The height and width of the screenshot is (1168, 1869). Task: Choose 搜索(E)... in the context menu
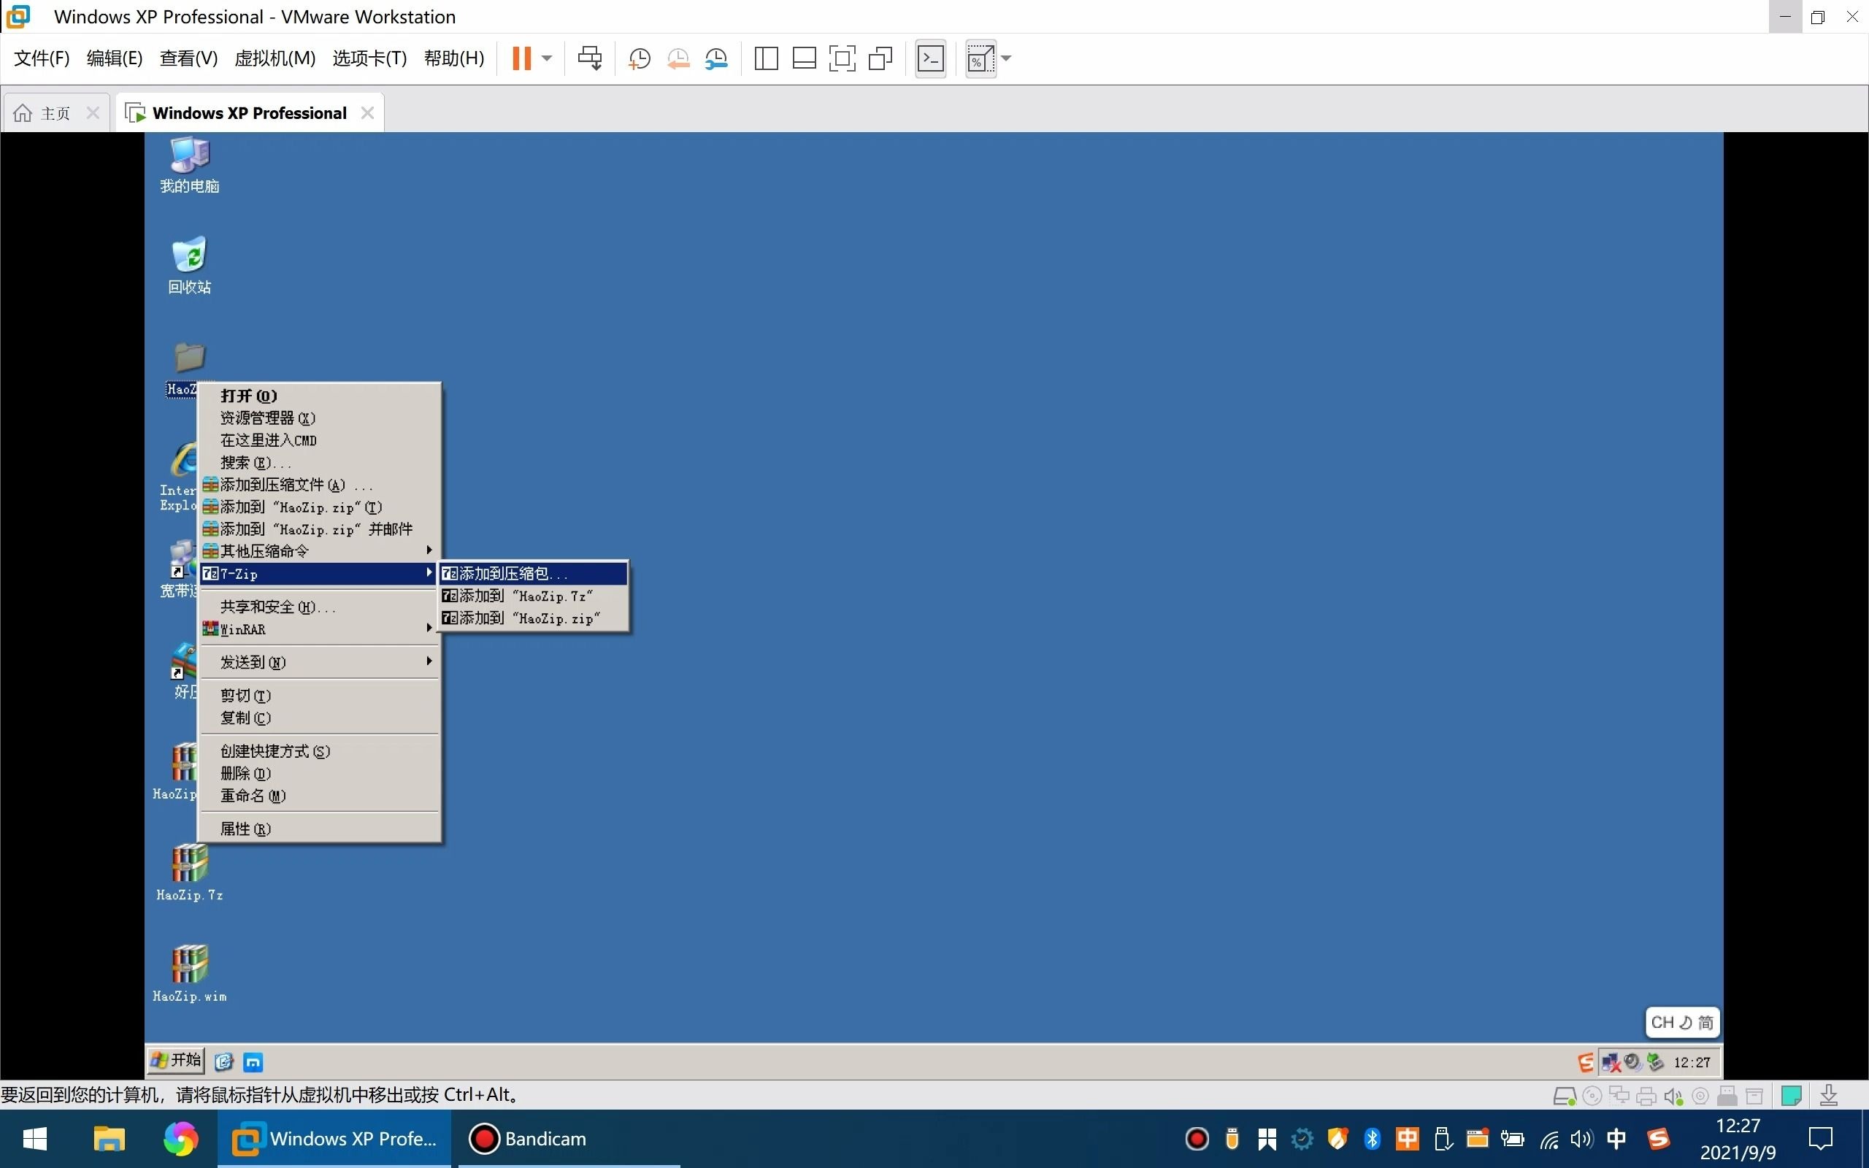click(x=320, y=463)
